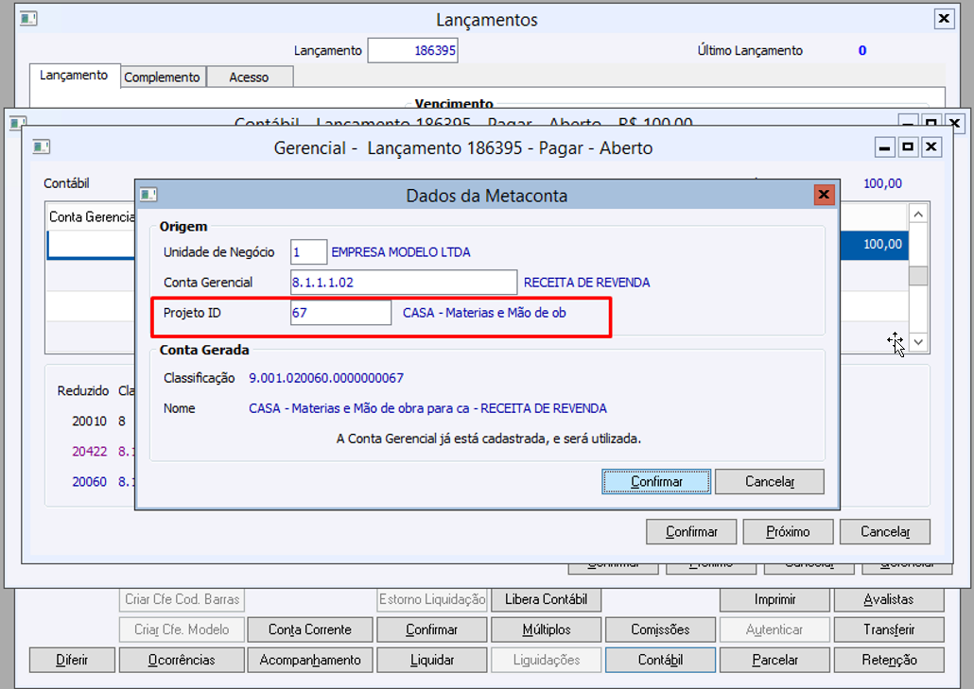Click the scroll up arrow in Gerencial grid
Screen dimensions: 974x689
pos(918,215)
